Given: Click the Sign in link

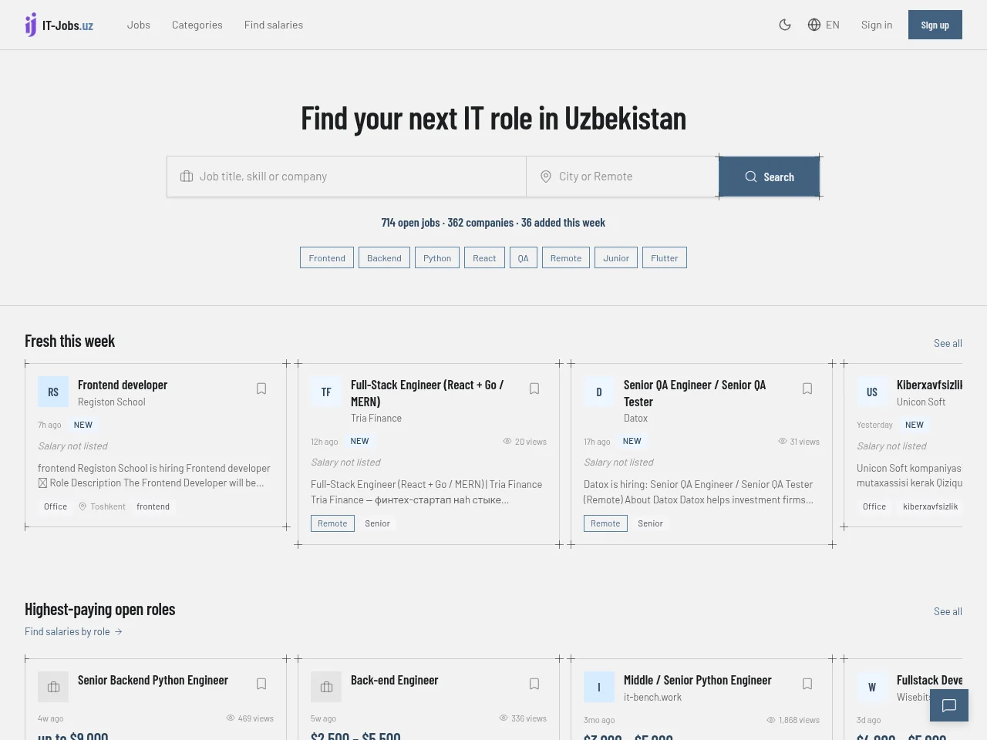Looking at the screenshot, I should 877,25.
